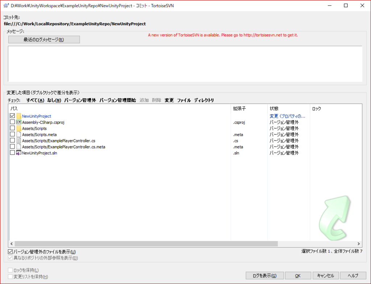Click the horizontal scrollbar thumb in file list
Viewport: 371px width, 284px height.
(x=146, y=244)
